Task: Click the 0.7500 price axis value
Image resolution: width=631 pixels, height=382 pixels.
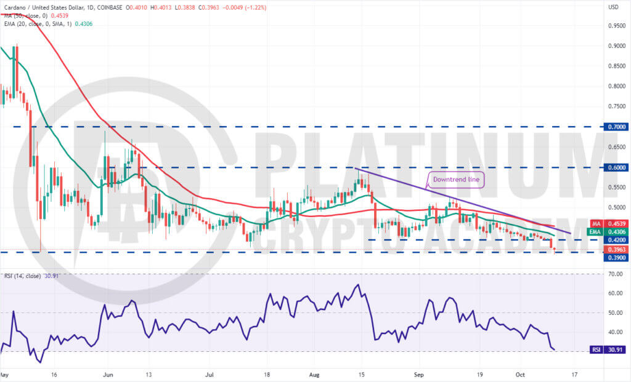Action: (616, 106)
